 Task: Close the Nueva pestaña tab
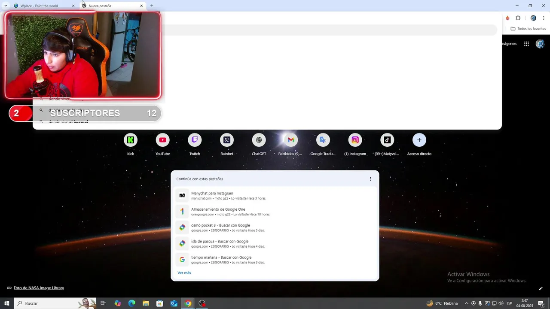[141, 6]
